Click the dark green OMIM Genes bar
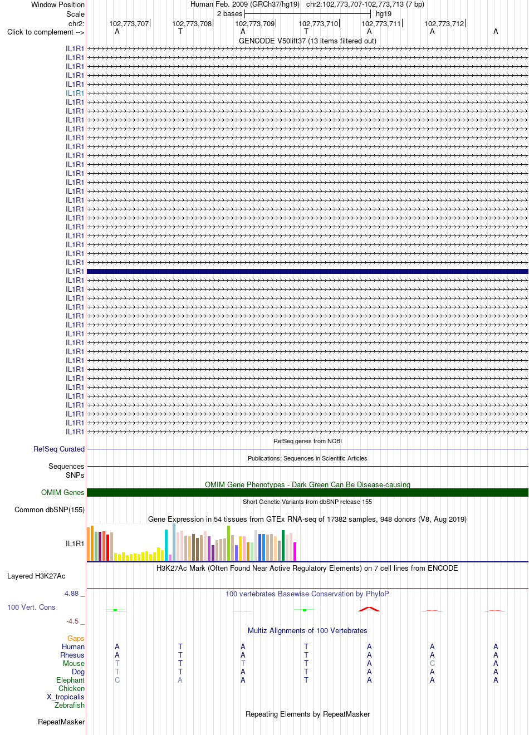The width and height of the screenshot is (529, 735). pyautogui.click(x=307, y=492)
